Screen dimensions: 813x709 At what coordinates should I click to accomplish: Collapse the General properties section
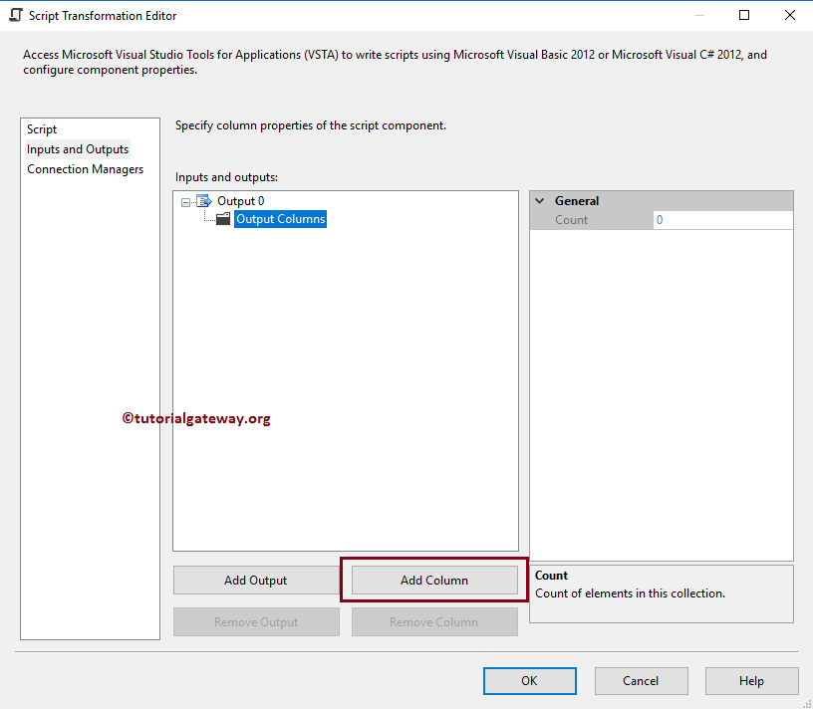(539, 200)
